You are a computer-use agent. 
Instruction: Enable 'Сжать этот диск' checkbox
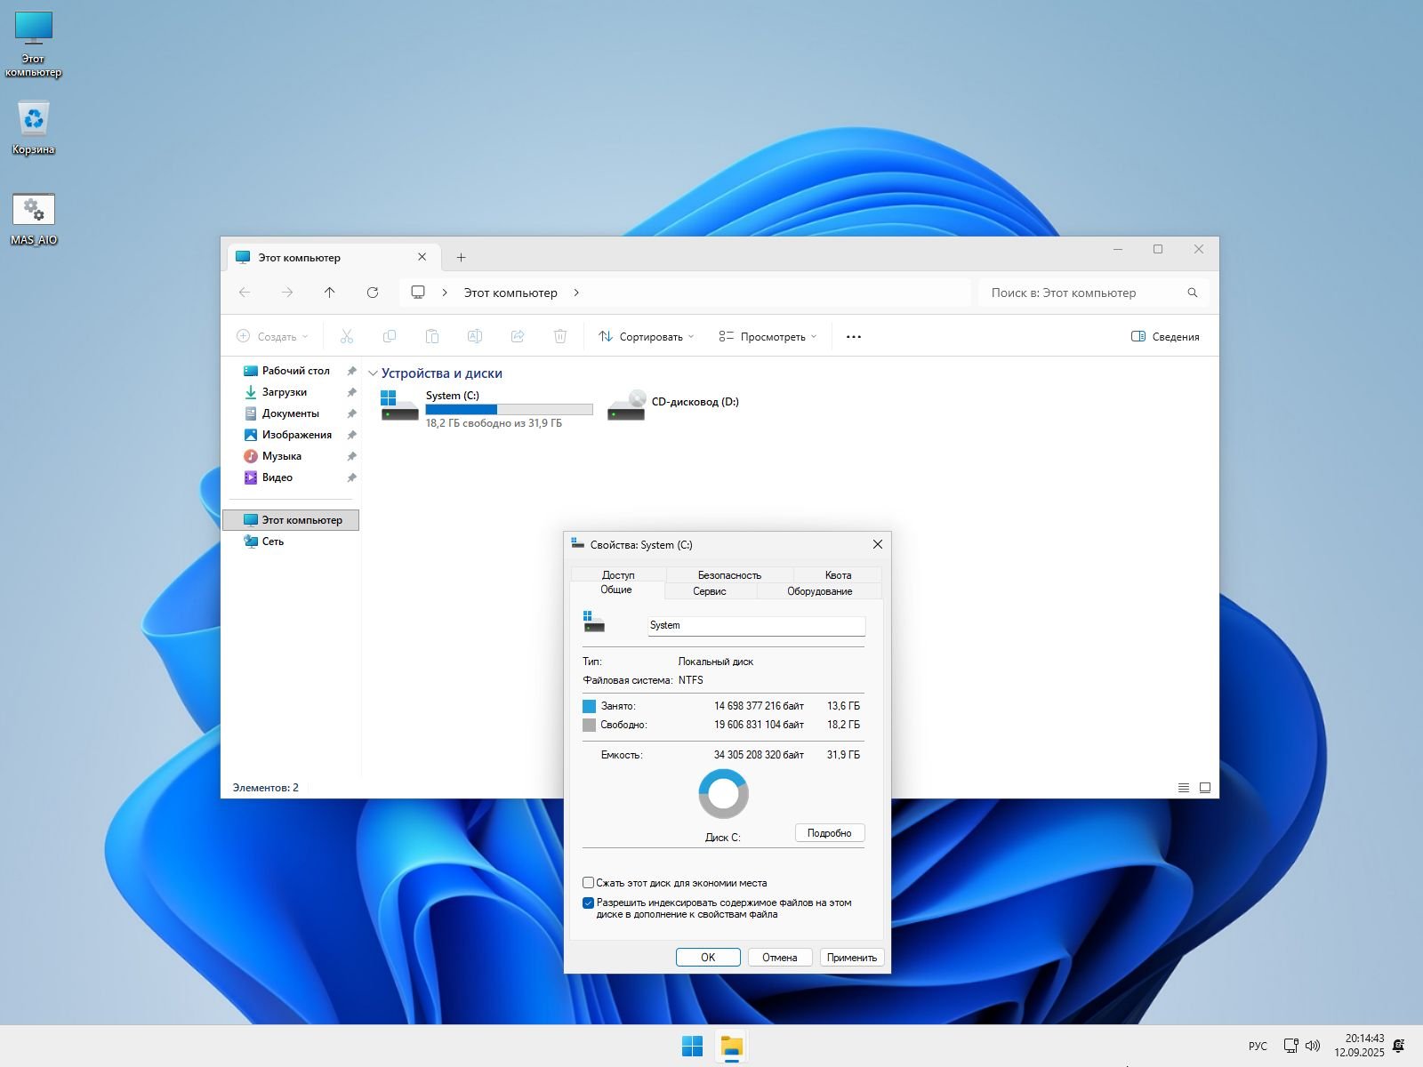(x=588, y=883)
